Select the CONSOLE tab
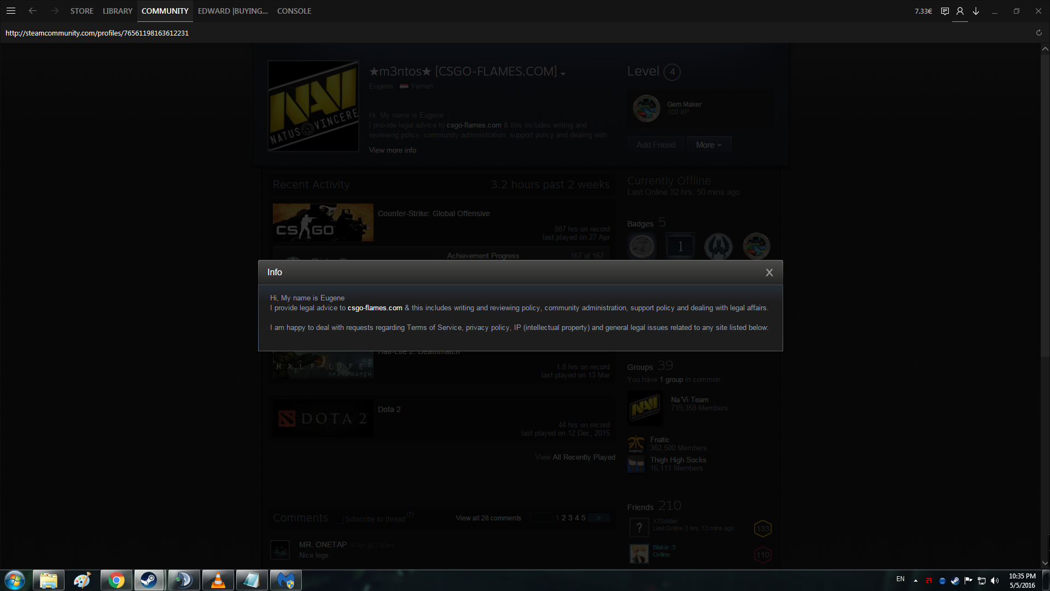 (x=294, y=11)
